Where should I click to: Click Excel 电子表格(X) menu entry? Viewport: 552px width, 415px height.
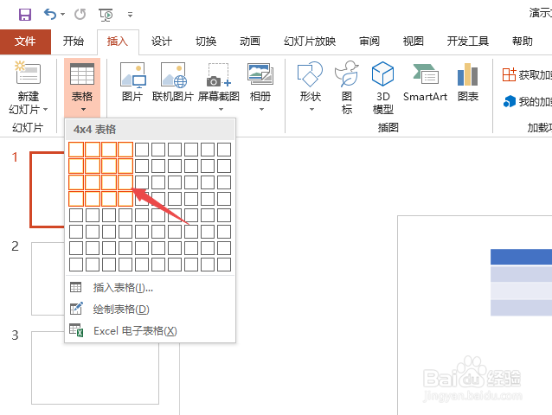(x=151, y=331)
